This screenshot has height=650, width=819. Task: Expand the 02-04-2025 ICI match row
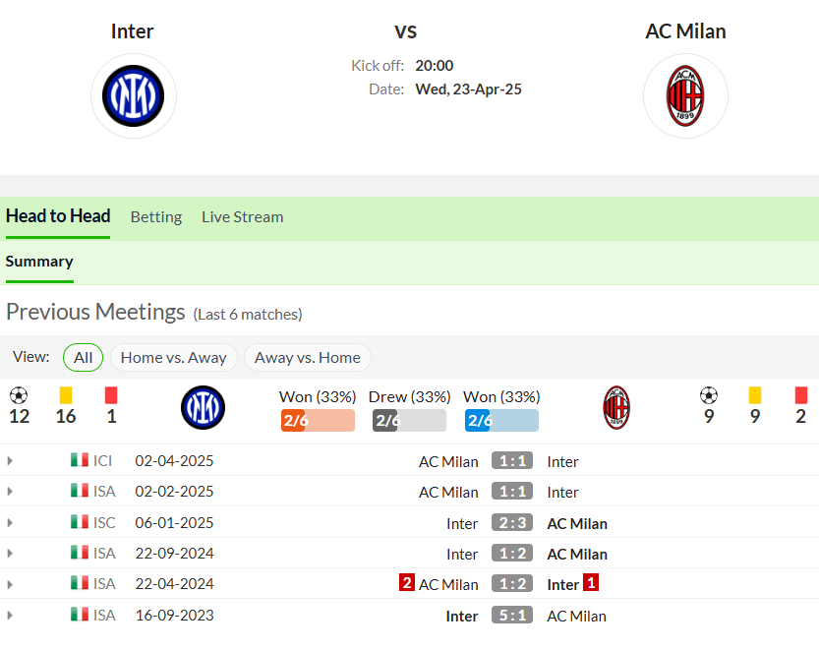pos(10,461)
